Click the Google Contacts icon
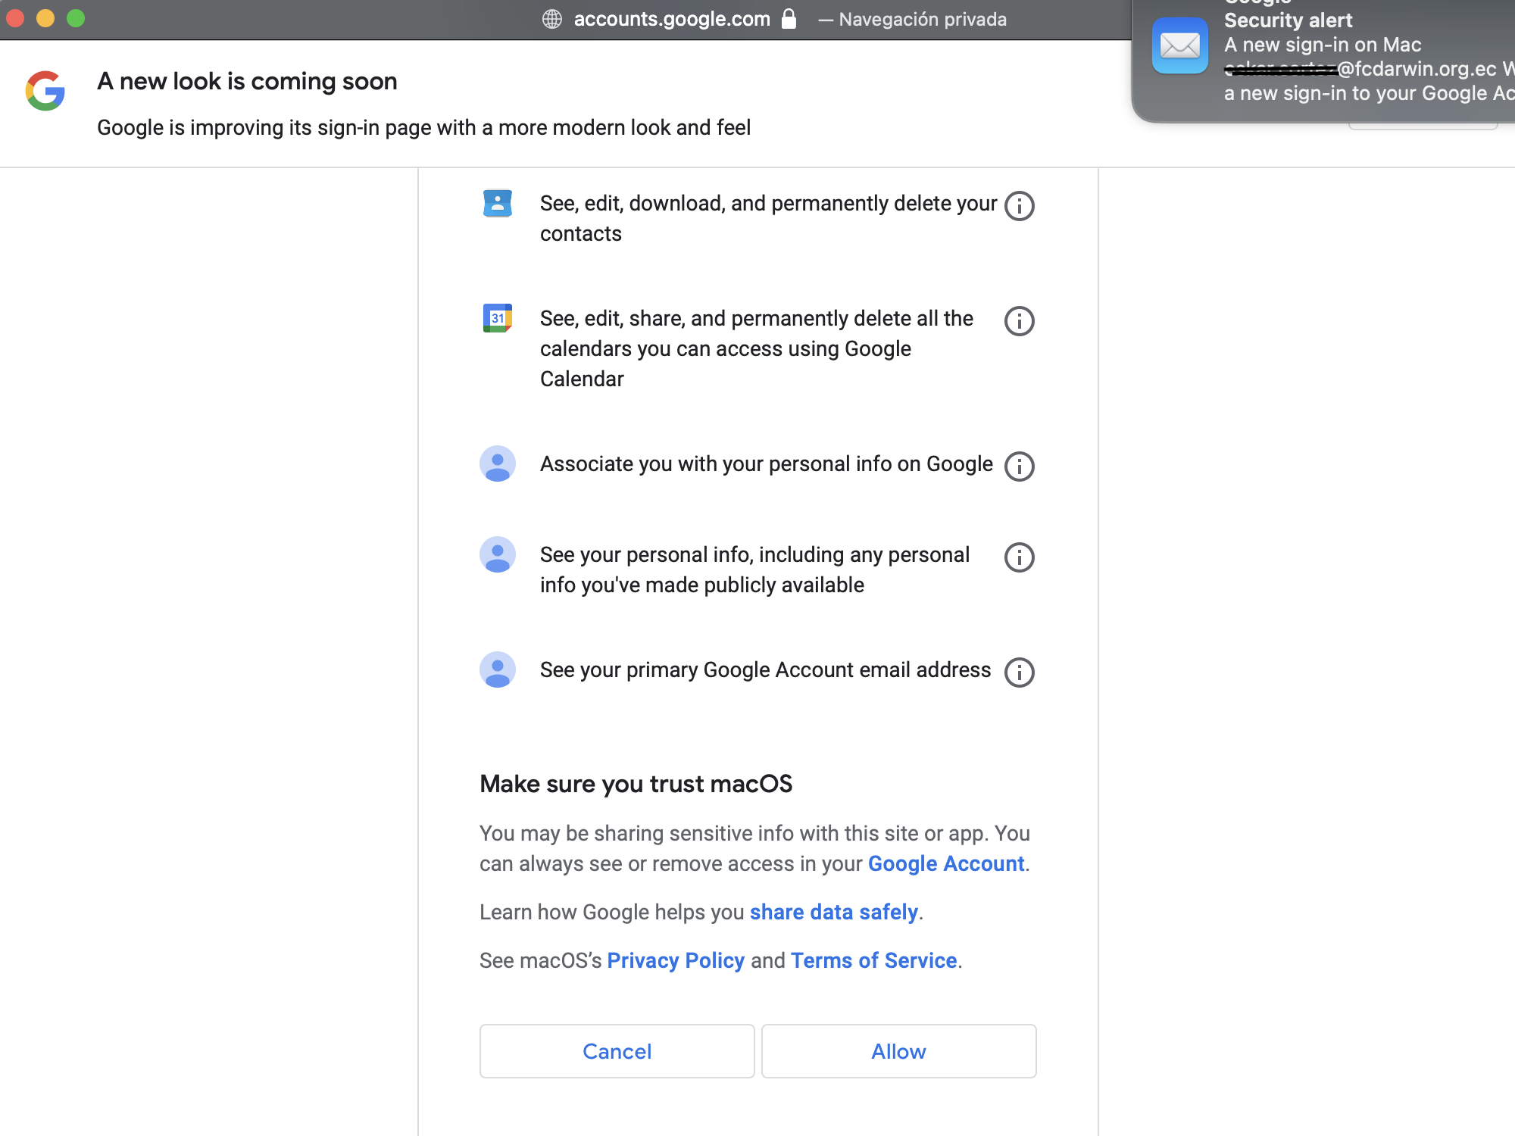This screenshot has height=1136, width=1515. pyautogui.click(x=498, y=203)
